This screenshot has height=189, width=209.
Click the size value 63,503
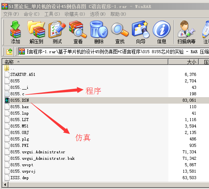click(x=189, y=178)
